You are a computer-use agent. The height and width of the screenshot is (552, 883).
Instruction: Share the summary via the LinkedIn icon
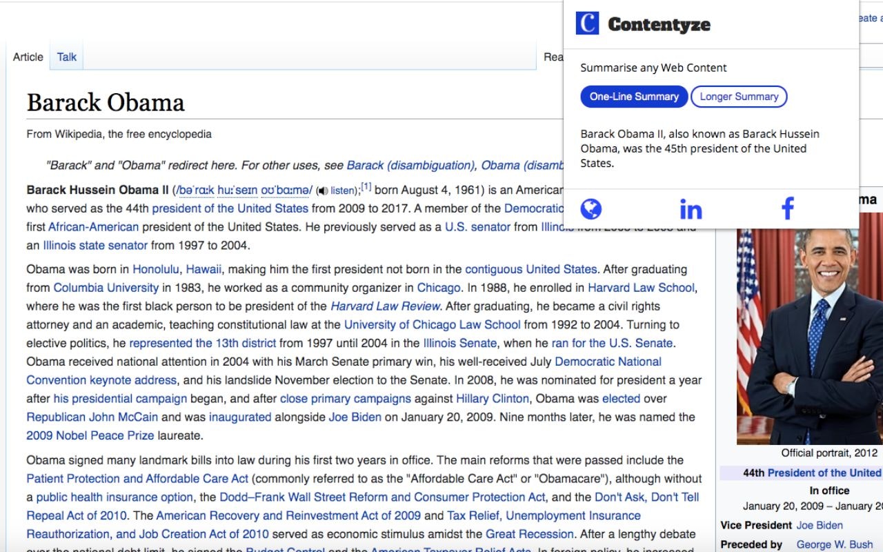(x=689, y=209)
